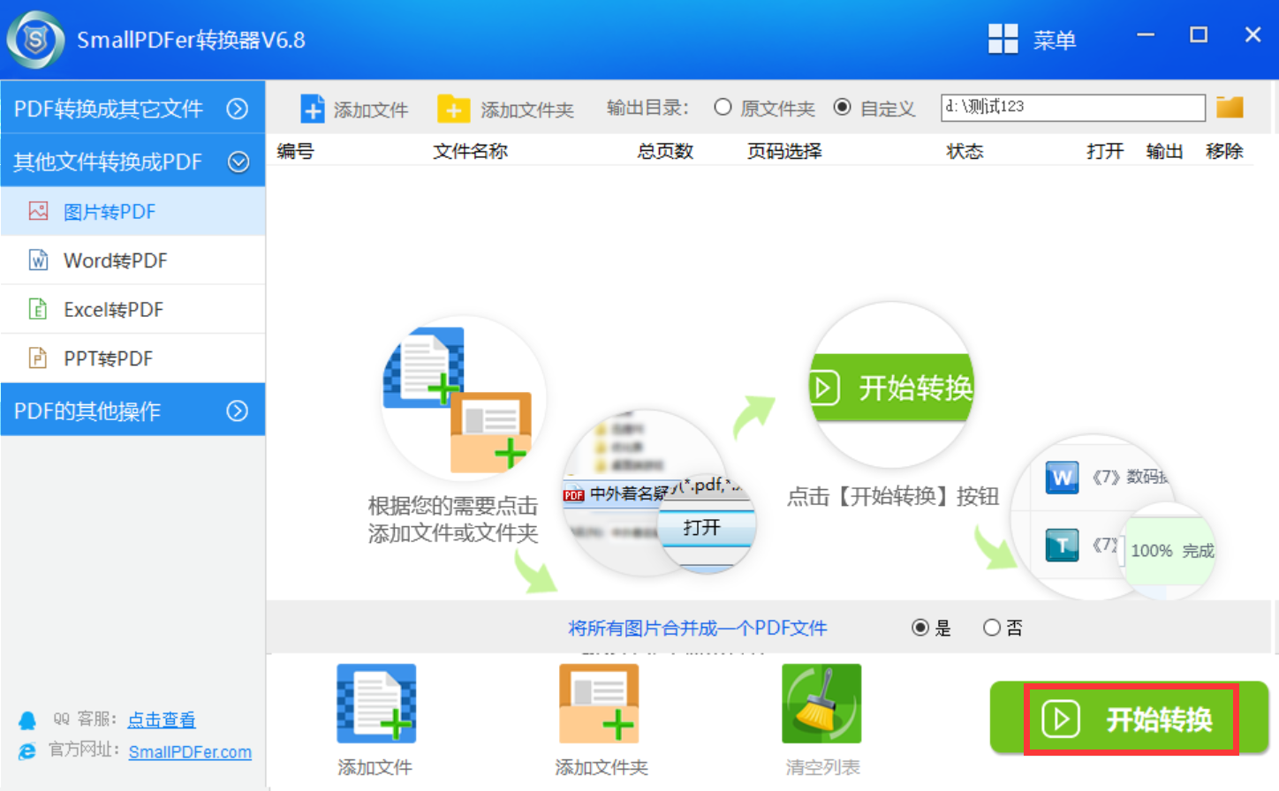Select the custom output directory radio button
The height and width of the screenshot is (791, 1279).
pos(843,107)
